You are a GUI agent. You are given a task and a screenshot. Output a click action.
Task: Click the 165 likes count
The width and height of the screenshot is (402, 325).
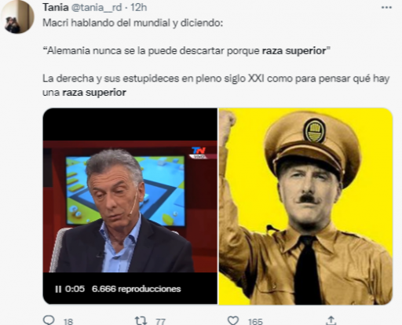coord(255,321)
